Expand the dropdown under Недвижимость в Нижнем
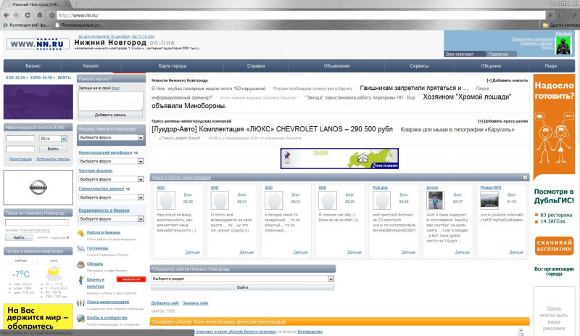 point(141,219)
